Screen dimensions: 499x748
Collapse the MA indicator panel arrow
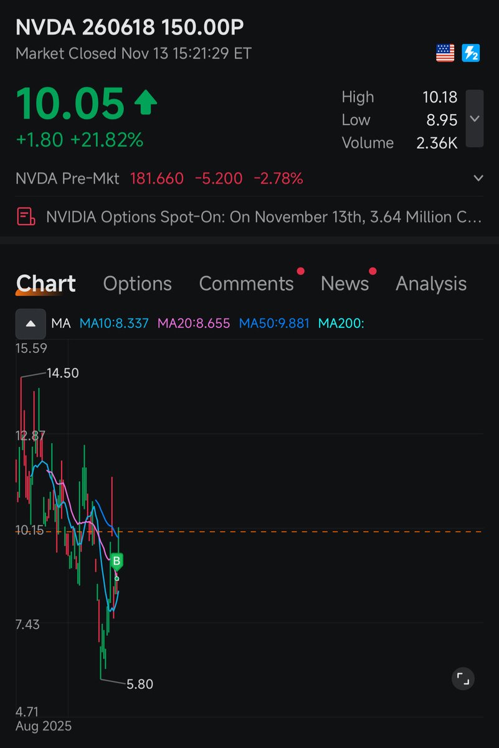[x=31, y=324]
